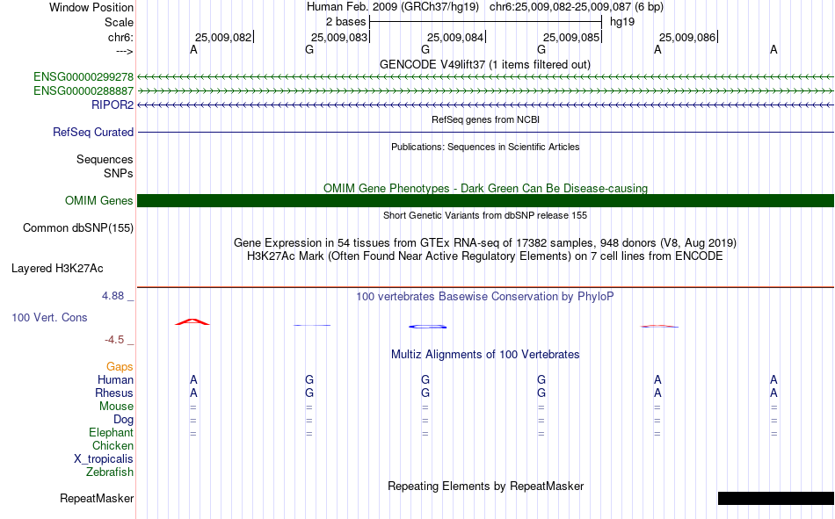Click the 25,009,085 position marker
This screenshot has width=835, height=519.
pos(572,37)
